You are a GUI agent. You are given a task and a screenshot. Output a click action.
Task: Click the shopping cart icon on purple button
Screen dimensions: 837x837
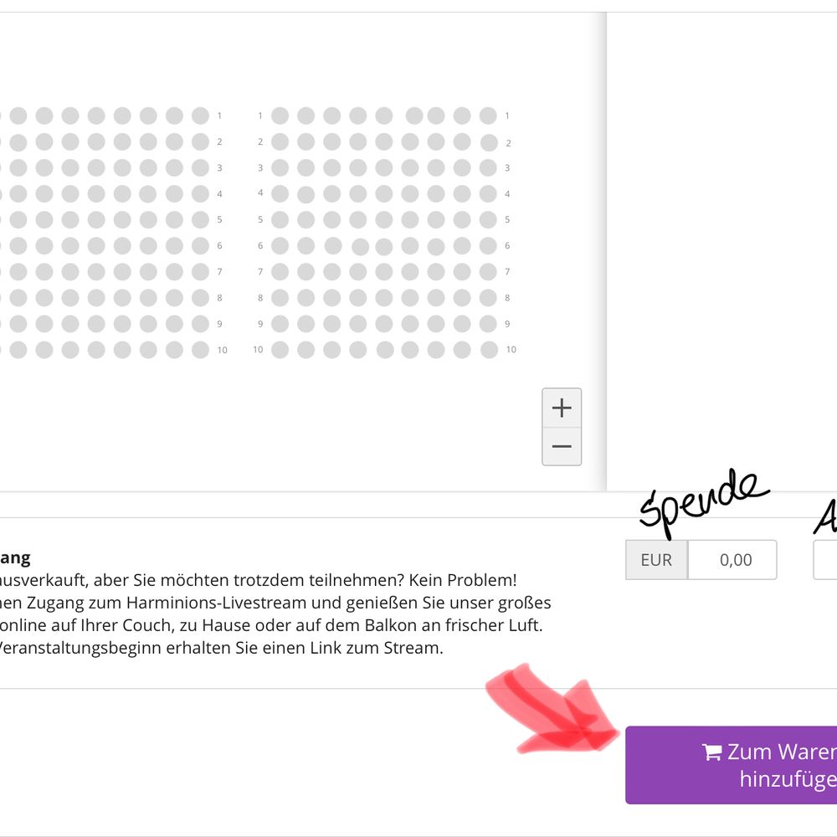pos(712,752)
